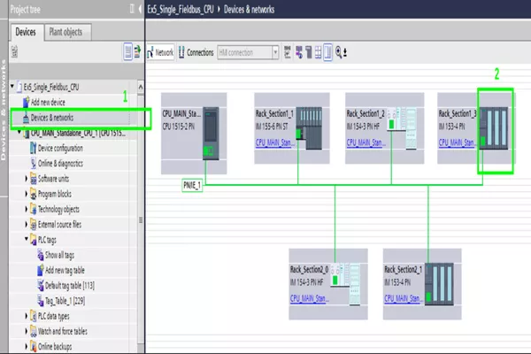The image size is (531, 354).
Task: Open the HMI connection type dropdown
Action: tap(276, 52)
